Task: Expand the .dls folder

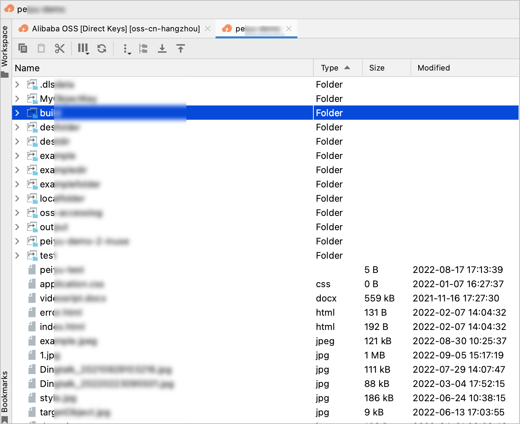Action: [17, 84]
